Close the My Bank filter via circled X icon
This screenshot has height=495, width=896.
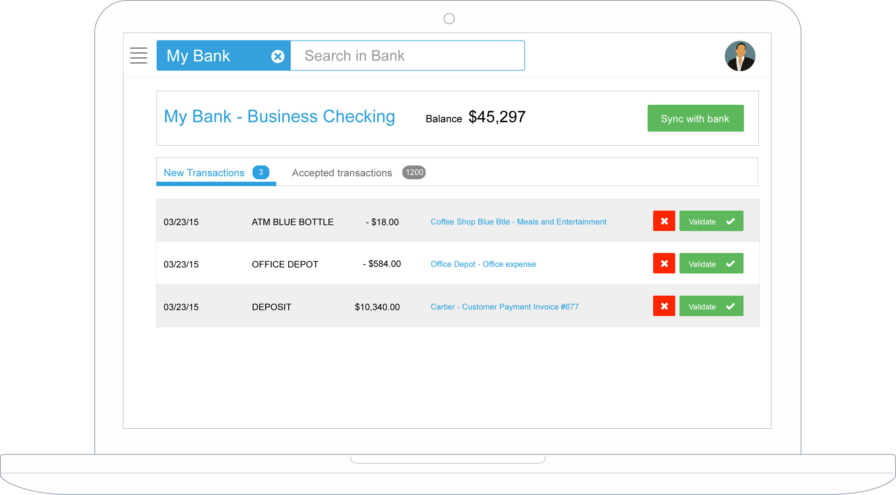278,56
